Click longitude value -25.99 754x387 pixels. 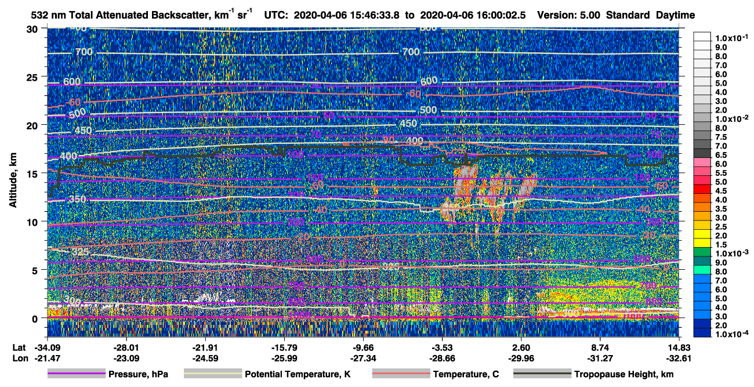point(284,358)
